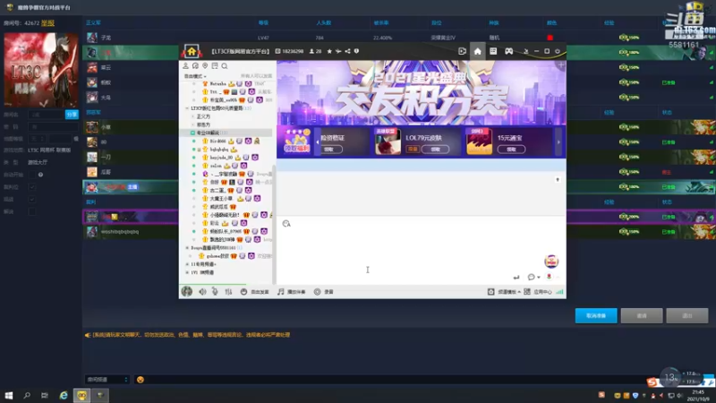
Task: Enable the 解说 checkbox
Action: (32, 211)
